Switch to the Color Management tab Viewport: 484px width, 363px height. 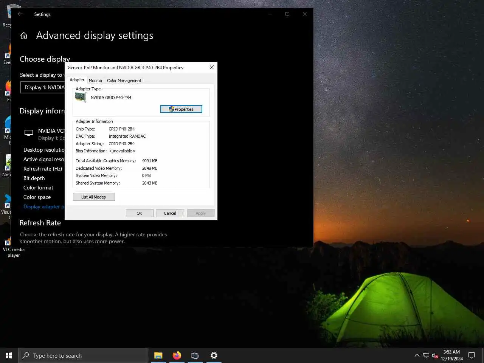tap(124, 81)
